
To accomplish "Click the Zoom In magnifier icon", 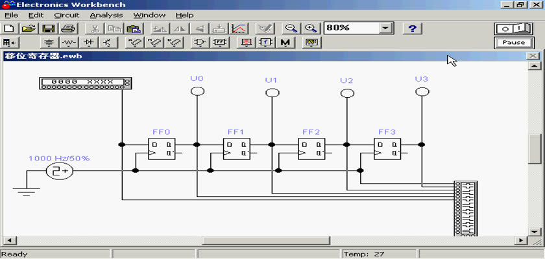I will [x=311, y=28].
